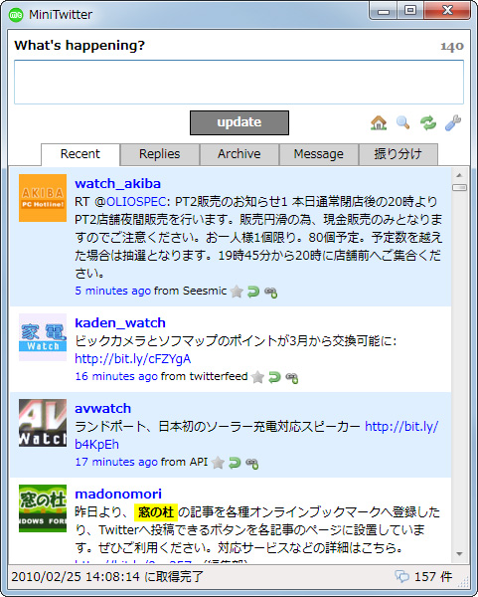Click the speech bubble icon in the status bar

click(401, 576)
